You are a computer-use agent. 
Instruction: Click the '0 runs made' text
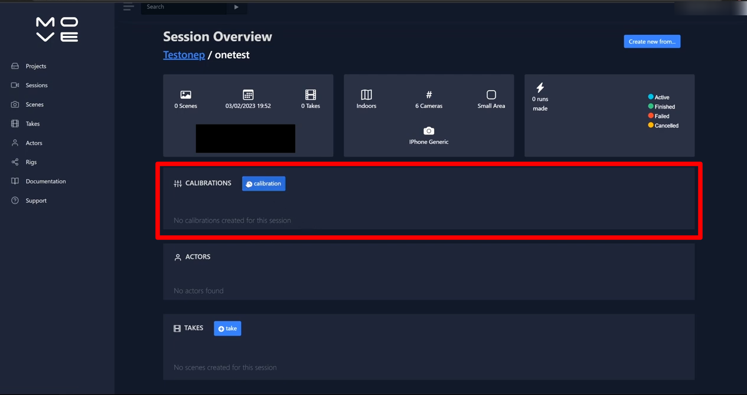point(540,104)
